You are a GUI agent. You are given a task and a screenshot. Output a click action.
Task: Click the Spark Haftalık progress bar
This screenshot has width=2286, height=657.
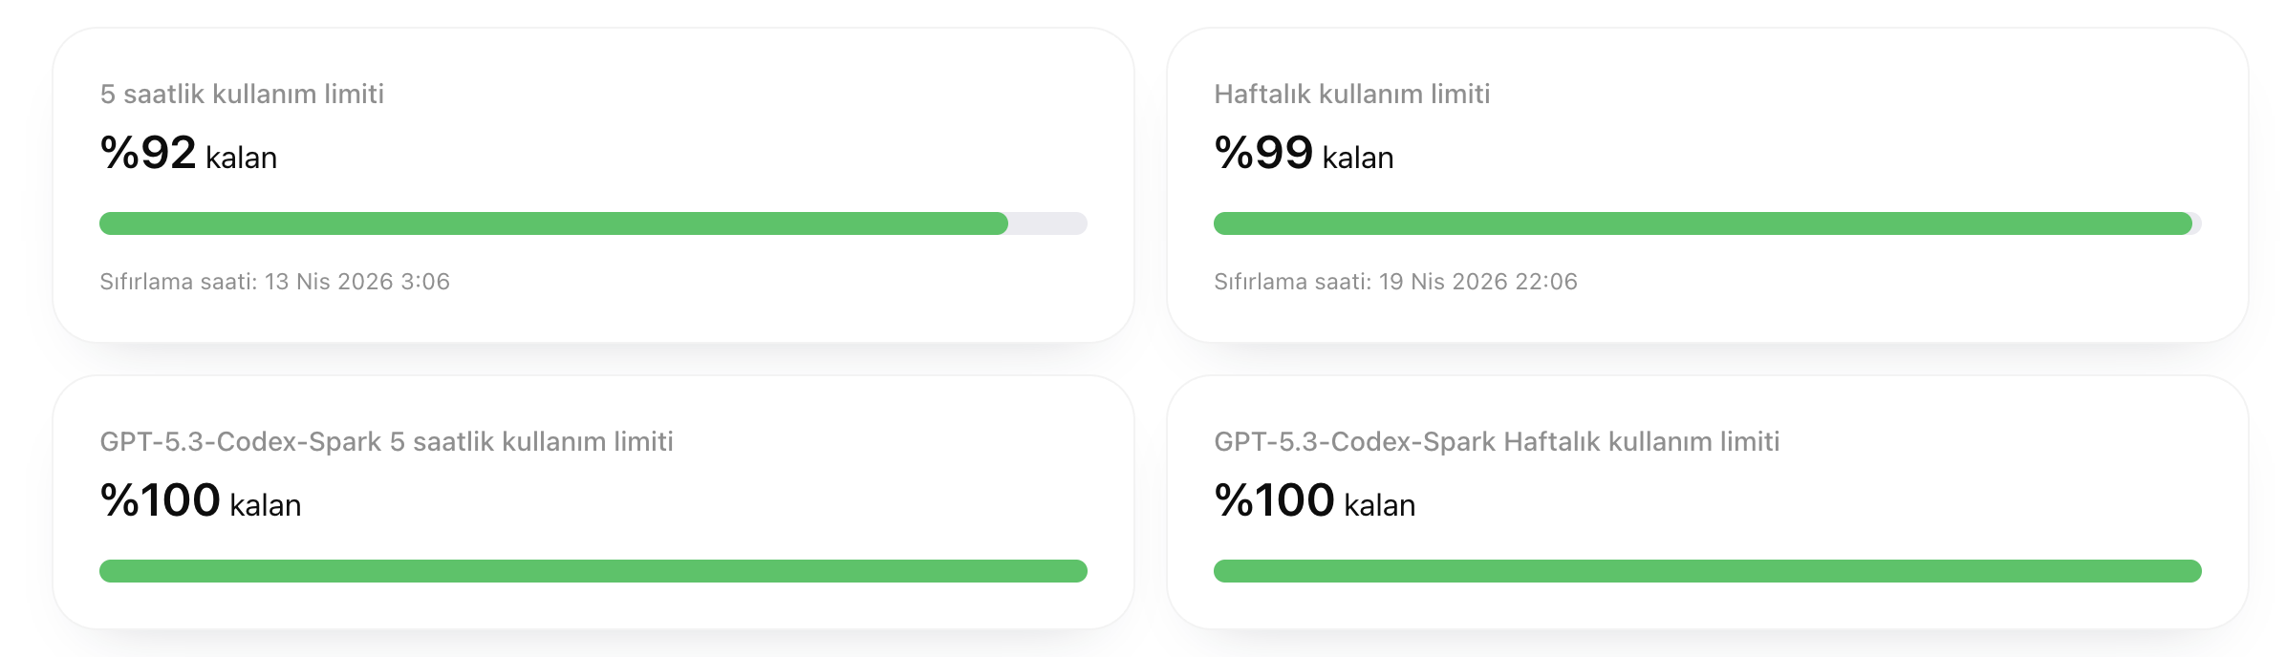[1708, 571]
